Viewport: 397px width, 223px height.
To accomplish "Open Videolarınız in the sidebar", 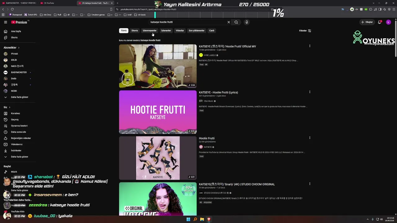I will (18, 144).
